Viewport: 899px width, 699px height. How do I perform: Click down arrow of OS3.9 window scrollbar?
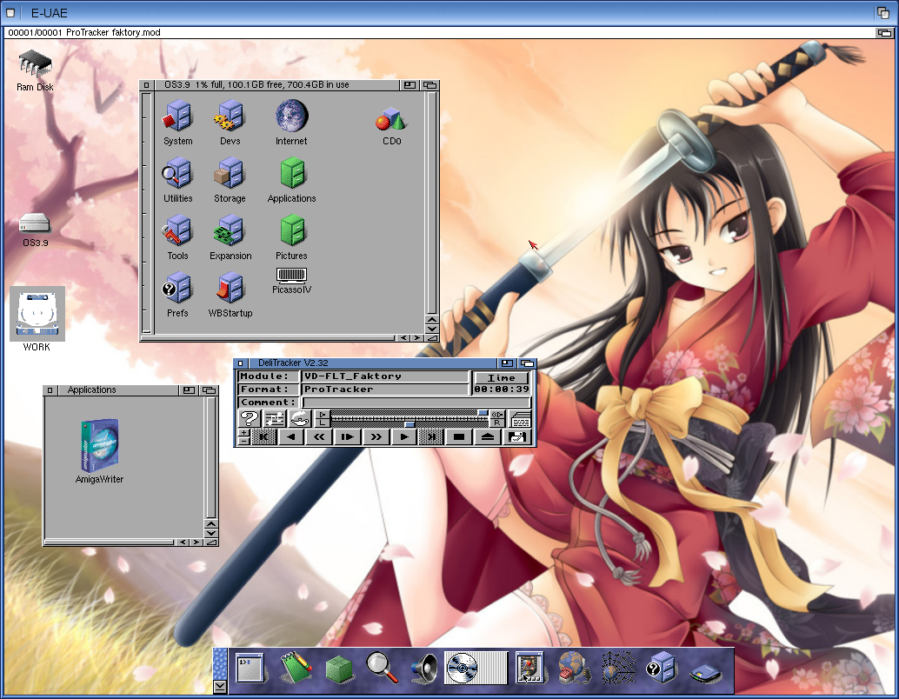(x=432, y=330)
